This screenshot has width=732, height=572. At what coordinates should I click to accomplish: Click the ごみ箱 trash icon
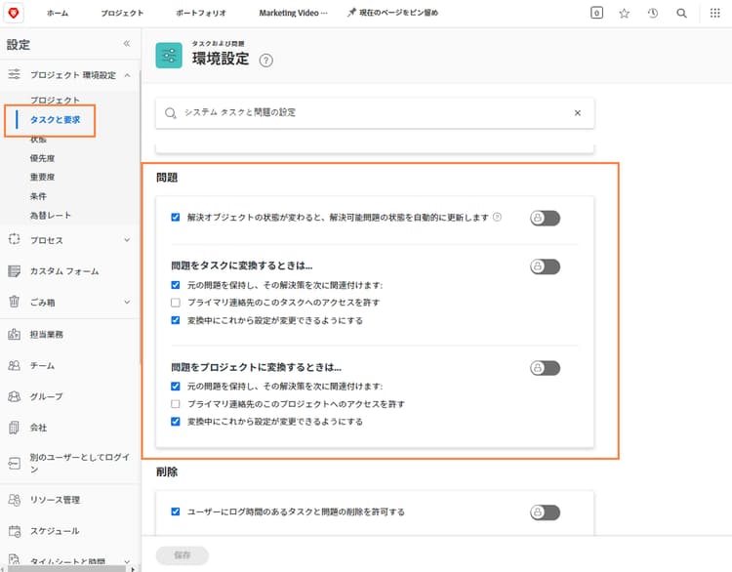15,302
